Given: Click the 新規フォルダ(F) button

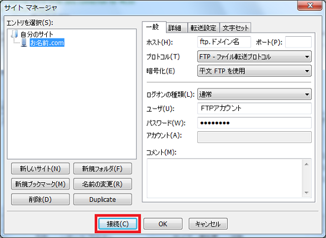Looking at the screenshot, I should (x=103, y=169).
